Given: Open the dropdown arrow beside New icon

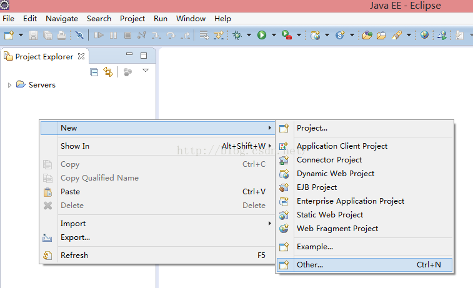Looking at the screenshot, I should coord(21,35).
